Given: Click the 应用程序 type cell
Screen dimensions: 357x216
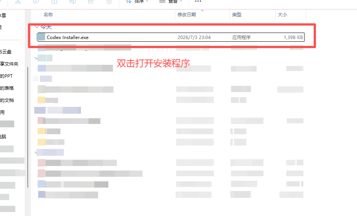Looking at the screenshot, I should point(241,37).
